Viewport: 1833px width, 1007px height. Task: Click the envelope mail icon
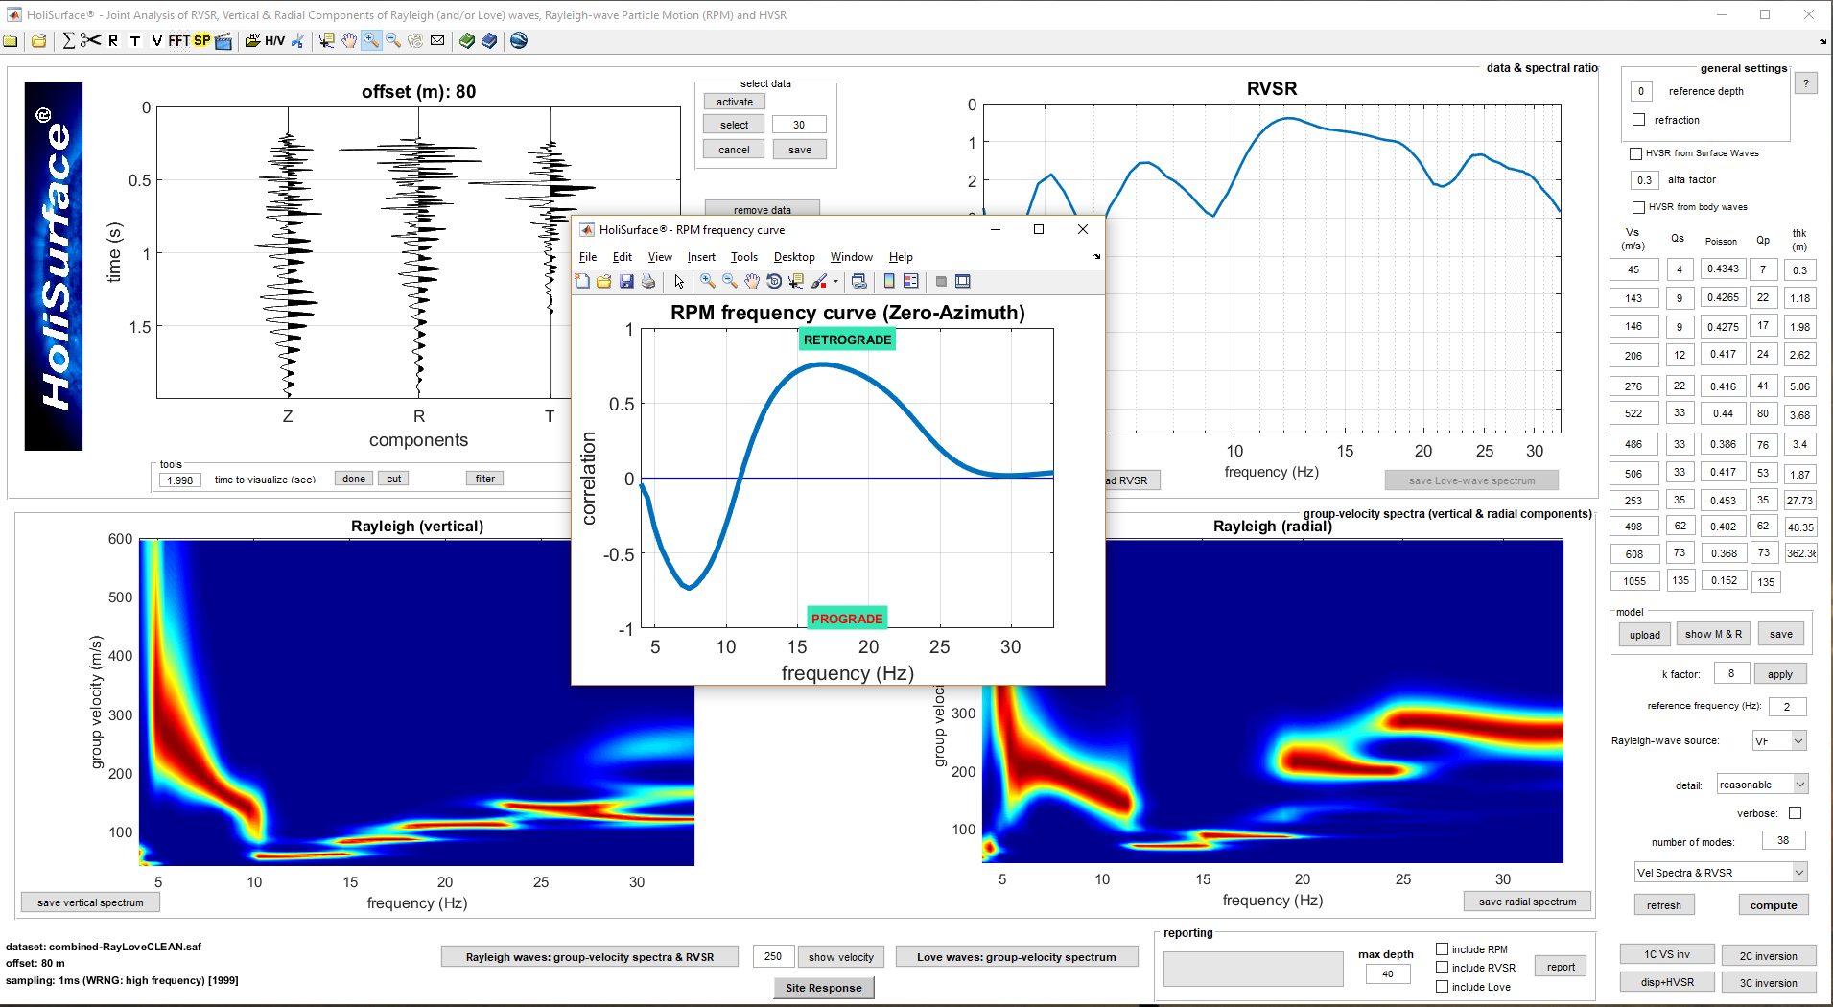point(437,40)
